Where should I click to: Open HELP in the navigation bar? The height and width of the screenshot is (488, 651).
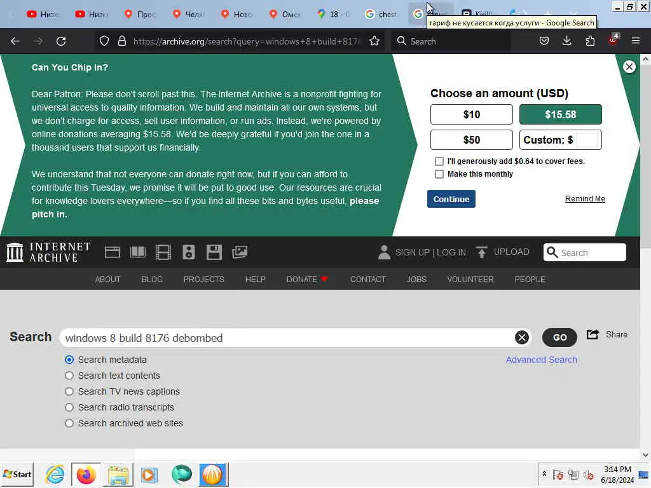[256, 280]
